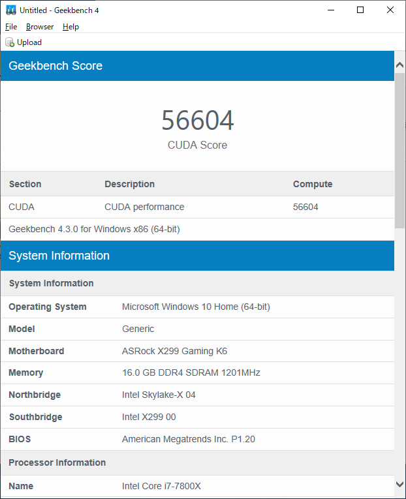Click the 'Processor Information' subheading
This screenshot has width=406, height=499.
click(x=57, y=462)
